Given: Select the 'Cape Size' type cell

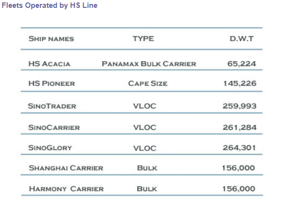Looking at the screenshot, I should click(x=148, y=83).
